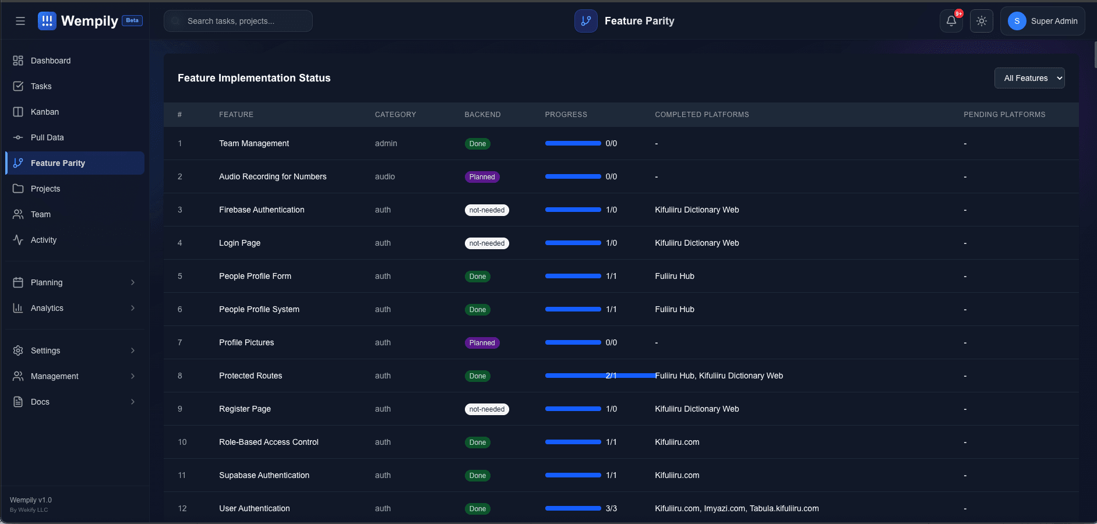Open Super Admin account button
1097x524 pixels.
[x=1042, y=21]
